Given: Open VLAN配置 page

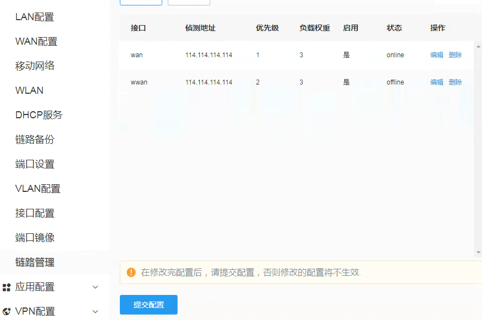Looking at the screenshot, I should click(x=37, y=188).
